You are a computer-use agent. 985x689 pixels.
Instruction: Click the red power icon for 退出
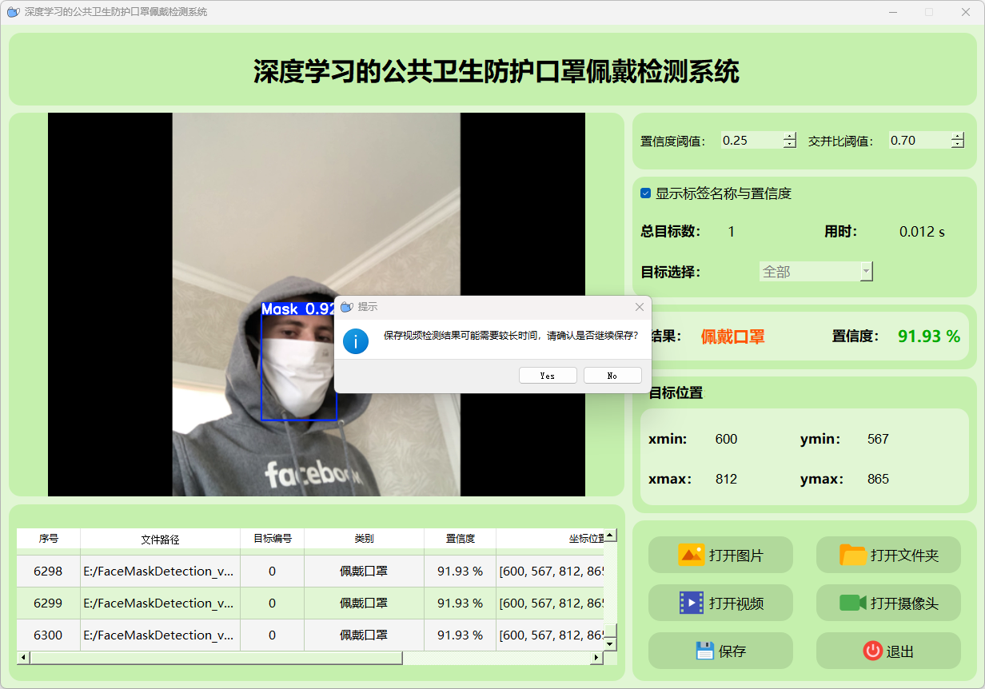point(872,651)
